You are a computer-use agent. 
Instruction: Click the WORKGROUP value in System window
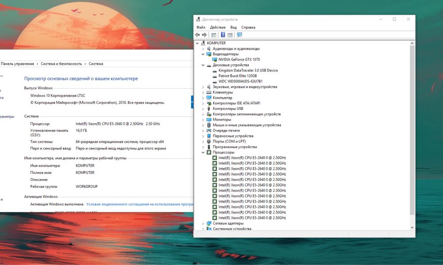pyautogui.click(x=86, y=187)
